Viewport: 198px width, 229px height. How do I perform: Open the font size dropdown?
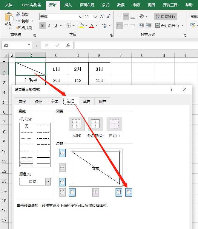coord(95,17)
